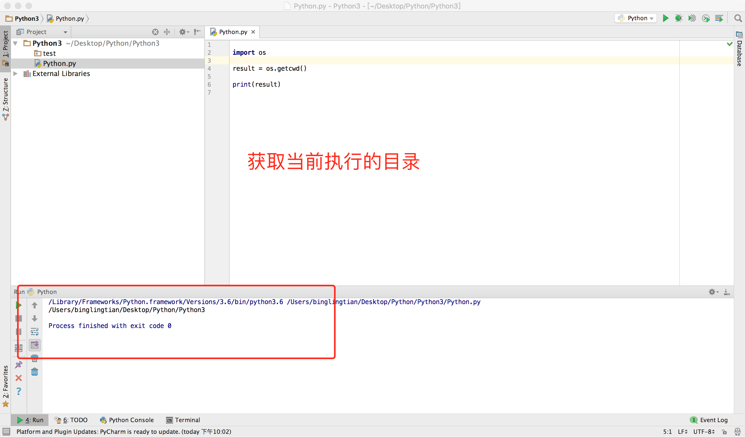
Task: Click the print icon in Run panel
Action: 35,359
